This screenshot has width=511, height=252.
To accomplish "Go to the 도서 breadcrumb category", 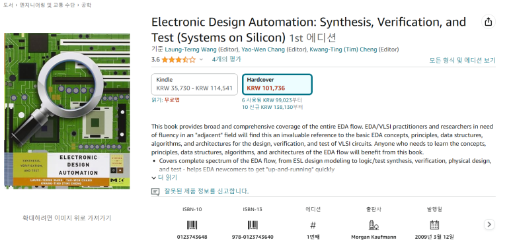I will point(8,5).
